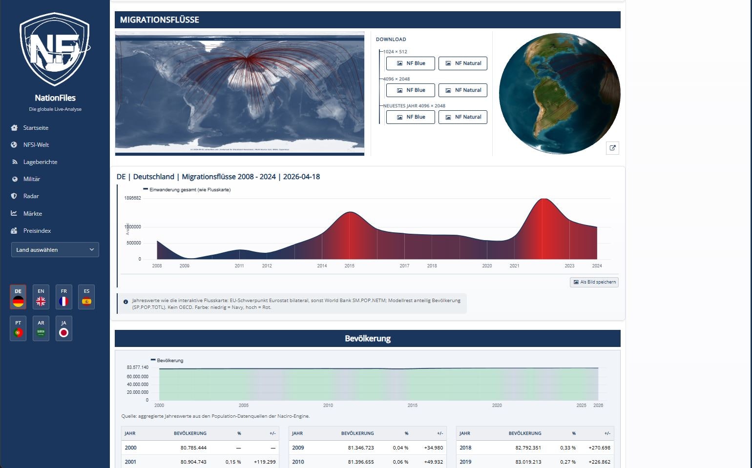Toggle the Einwanderung gesamt legend entry

pyautogui.click(x=187, y=189)
